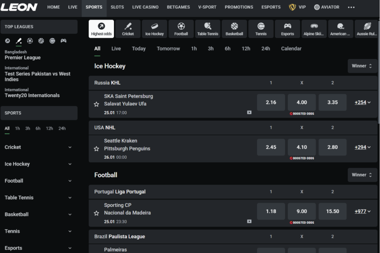This screenshot has width=380, height=253.
Task: Select Nacional da Madeira odds 15.50
Action: point(332,211)
